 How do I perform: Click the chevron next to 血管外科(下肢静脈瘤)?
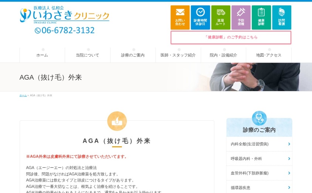pos(289,173)
